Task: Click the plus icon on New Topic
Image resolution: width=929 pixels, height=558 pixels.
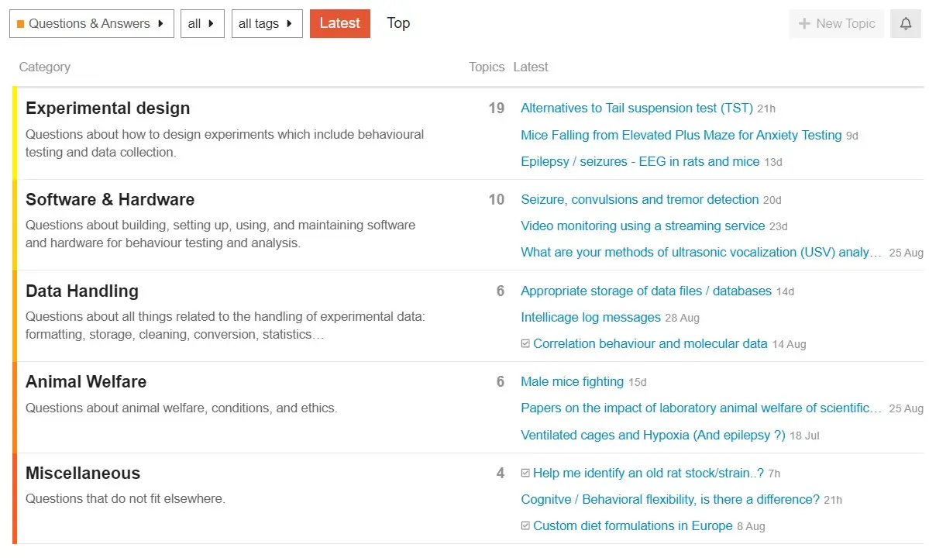Action: [x=804, y=24]
